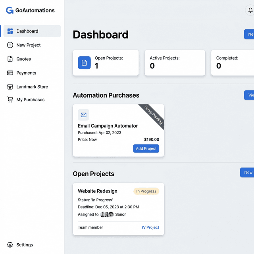Click the Automation Purchases heading
Viewport: 254px width, 254px height.
click(106, 95)
